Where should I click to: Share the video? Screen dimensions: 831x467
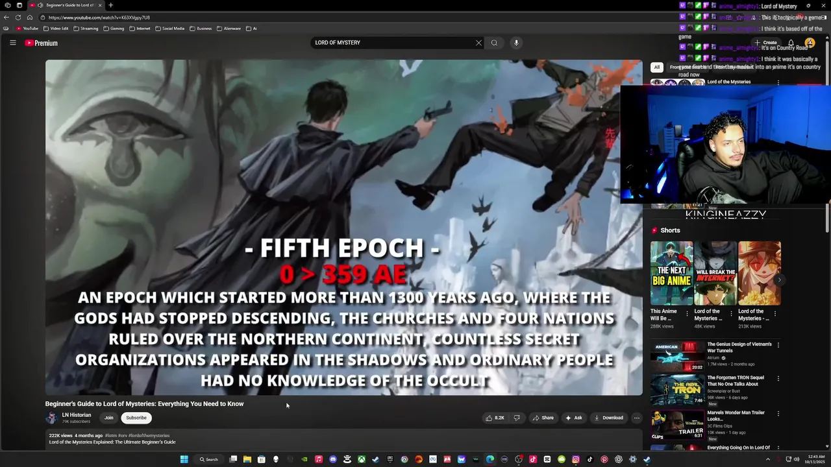543,418
